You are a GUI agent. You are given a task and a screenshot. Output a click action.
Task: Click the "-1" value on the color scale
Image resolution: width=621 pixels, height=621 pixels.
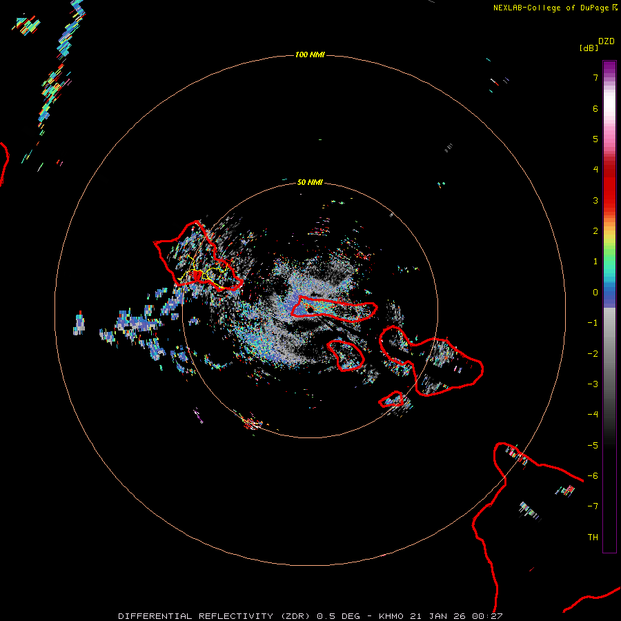click(x=593, y=323)
